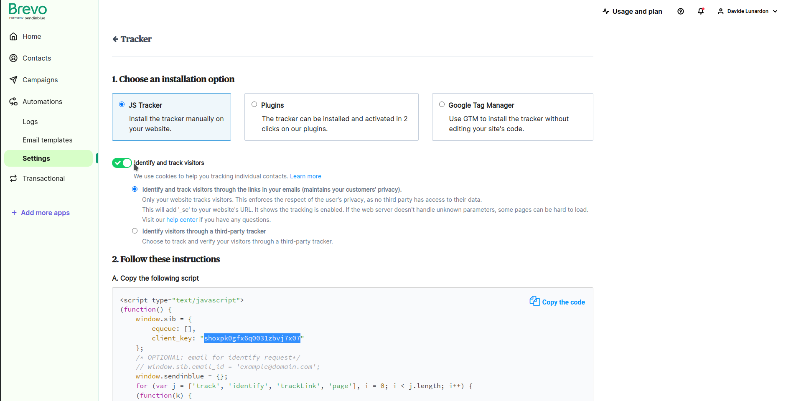Open the notifications bell icon

click(x=700, y=11)
